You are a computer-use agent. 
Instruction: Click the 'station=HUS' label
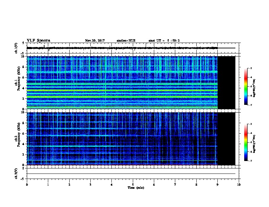[126, 41]
